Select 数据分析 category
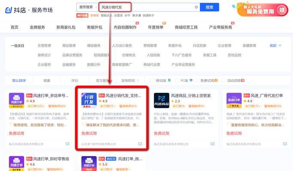The image size is (293, 171). click(x=94, y=65)
